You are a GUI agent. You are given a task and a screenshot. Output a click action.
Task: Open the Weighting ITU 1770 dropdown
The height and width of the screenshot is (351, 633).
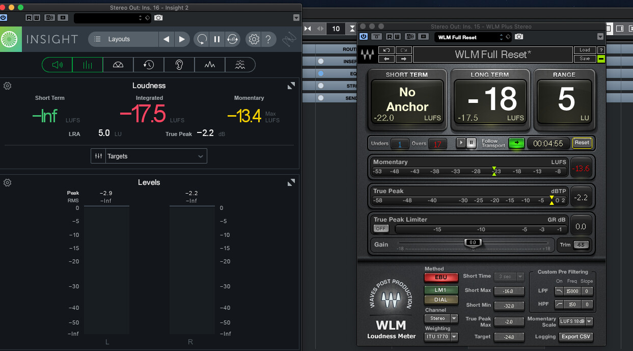pyautogui.click(x=441, y=337)
